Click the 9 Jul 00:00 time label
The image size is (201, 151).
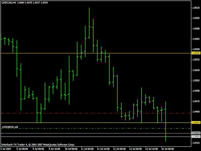click(38, 149)
